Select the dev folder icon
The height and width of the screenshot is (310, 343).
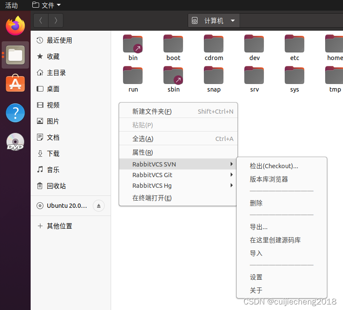click(254, 44)
